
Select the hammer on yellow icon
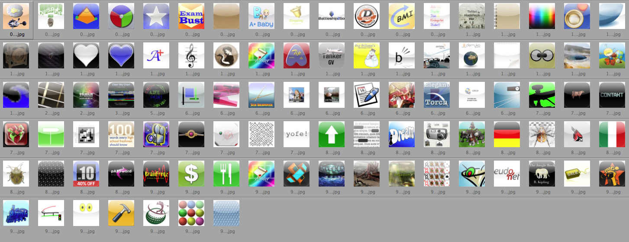(x=121, y=213)
